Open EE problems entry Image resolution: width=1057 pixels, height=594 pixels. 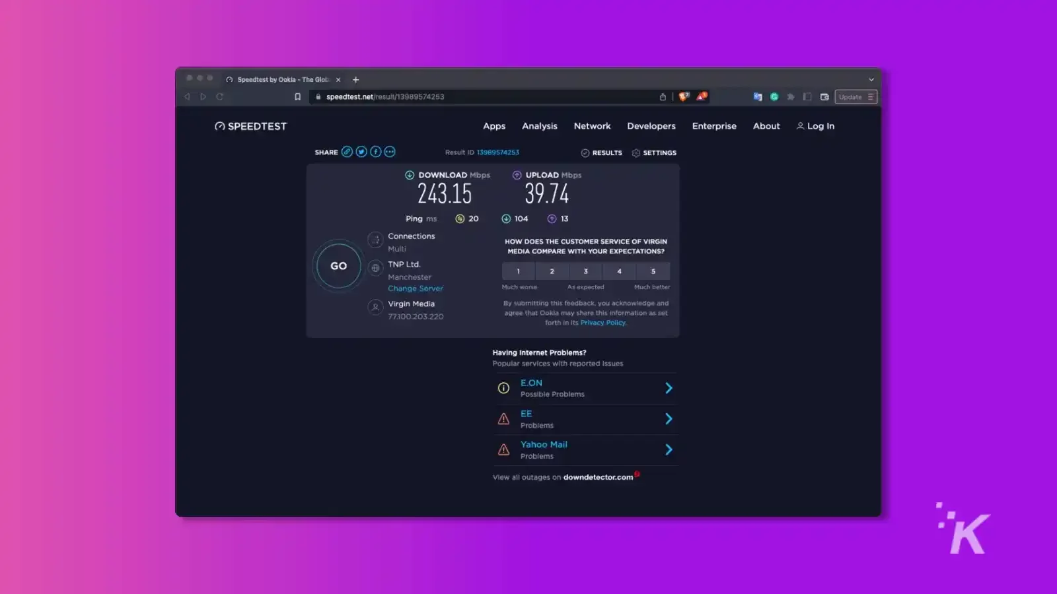coord(586,419)
